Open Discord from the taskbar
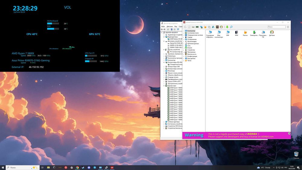This screenshot has width=302, height=170. pos(89,168)
